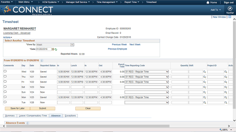This screenshot has height=132, width=236.
Task: Click Shift lookup magnifier in Fri row
Action: click(205, 82)
